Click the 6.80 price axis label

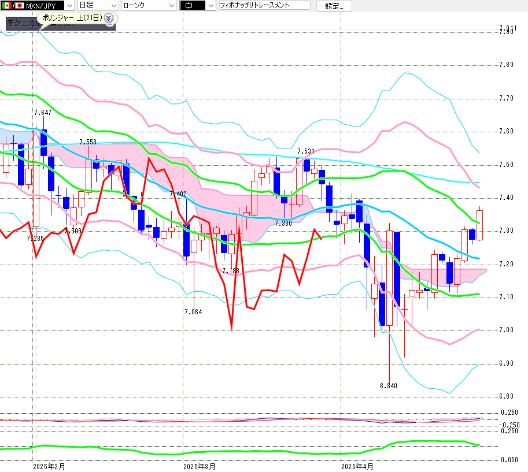point(507,396)
